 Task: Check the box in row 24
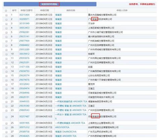tap(6, 117)
